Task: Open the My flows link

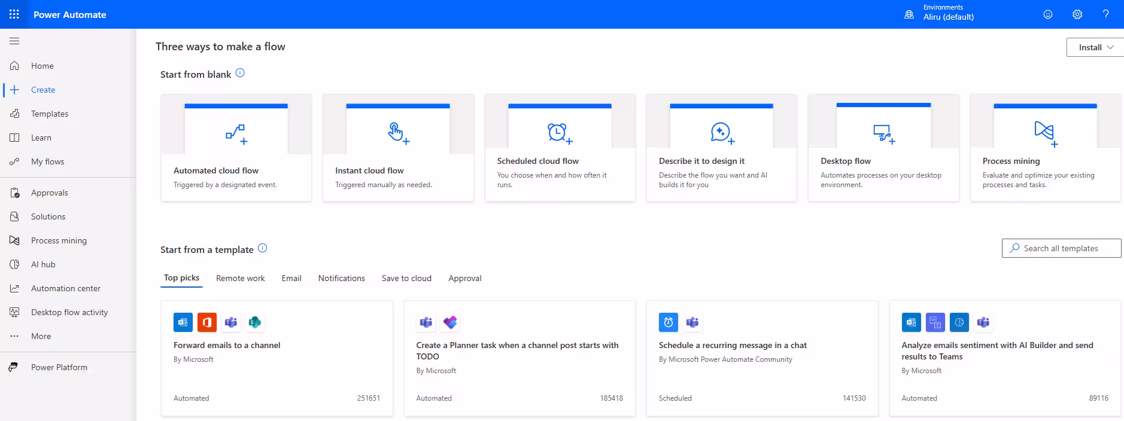Action: (x=48, y=161)
